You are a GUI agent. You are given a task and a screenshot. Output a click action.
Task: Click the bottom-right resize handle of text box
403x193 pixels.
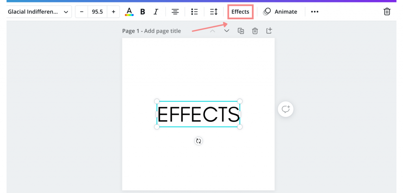click(240, 127)
